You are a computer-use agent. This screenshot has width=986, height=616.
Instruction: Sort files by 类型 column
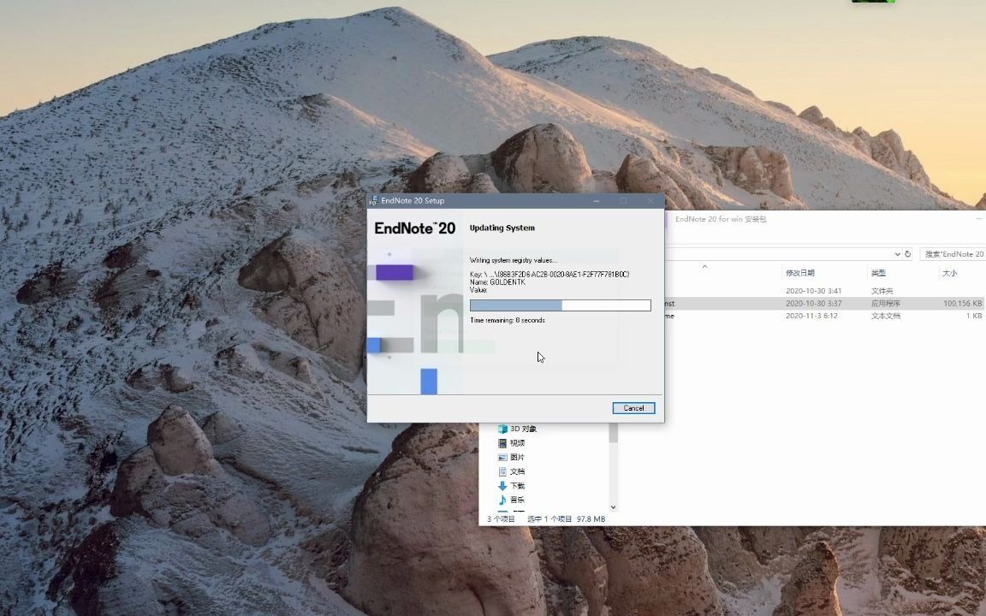878,273
